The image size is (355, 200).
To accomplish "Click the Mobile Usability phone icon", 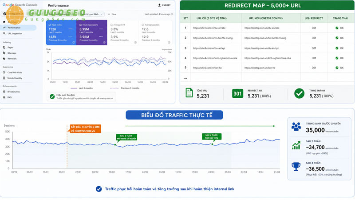I will coord(4,78).
